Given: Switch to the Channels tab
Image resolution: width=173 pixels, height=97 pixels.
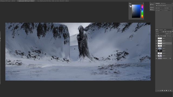Looking at the screenshot, I should click(x=161, y=30).
